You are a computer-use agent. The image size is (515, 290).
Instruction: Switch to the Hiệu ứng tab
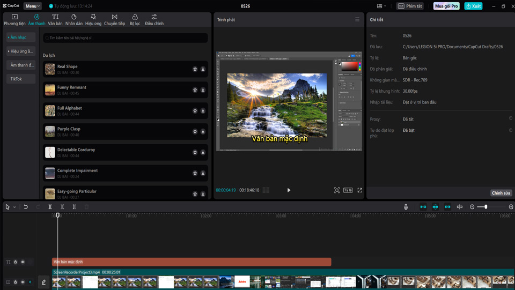pos(93,20)
